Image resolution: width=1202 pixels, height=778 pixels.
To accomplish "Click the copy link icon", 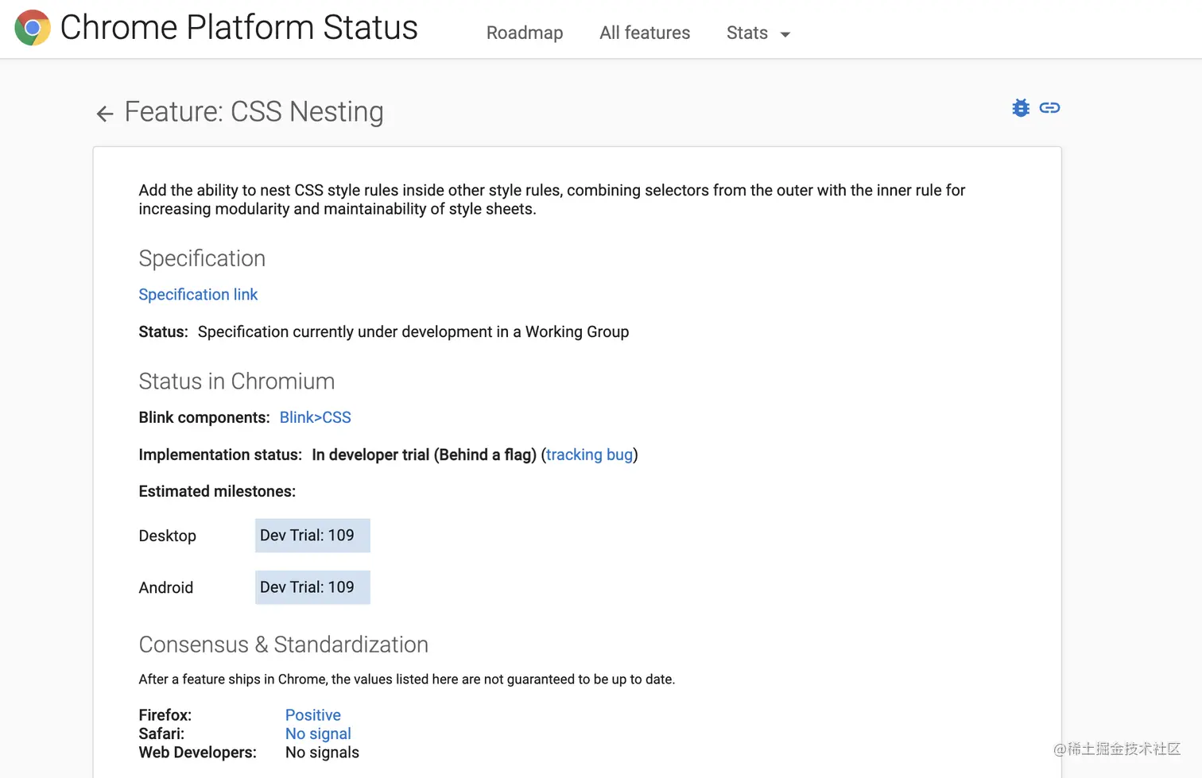I will pos(1049,108).
